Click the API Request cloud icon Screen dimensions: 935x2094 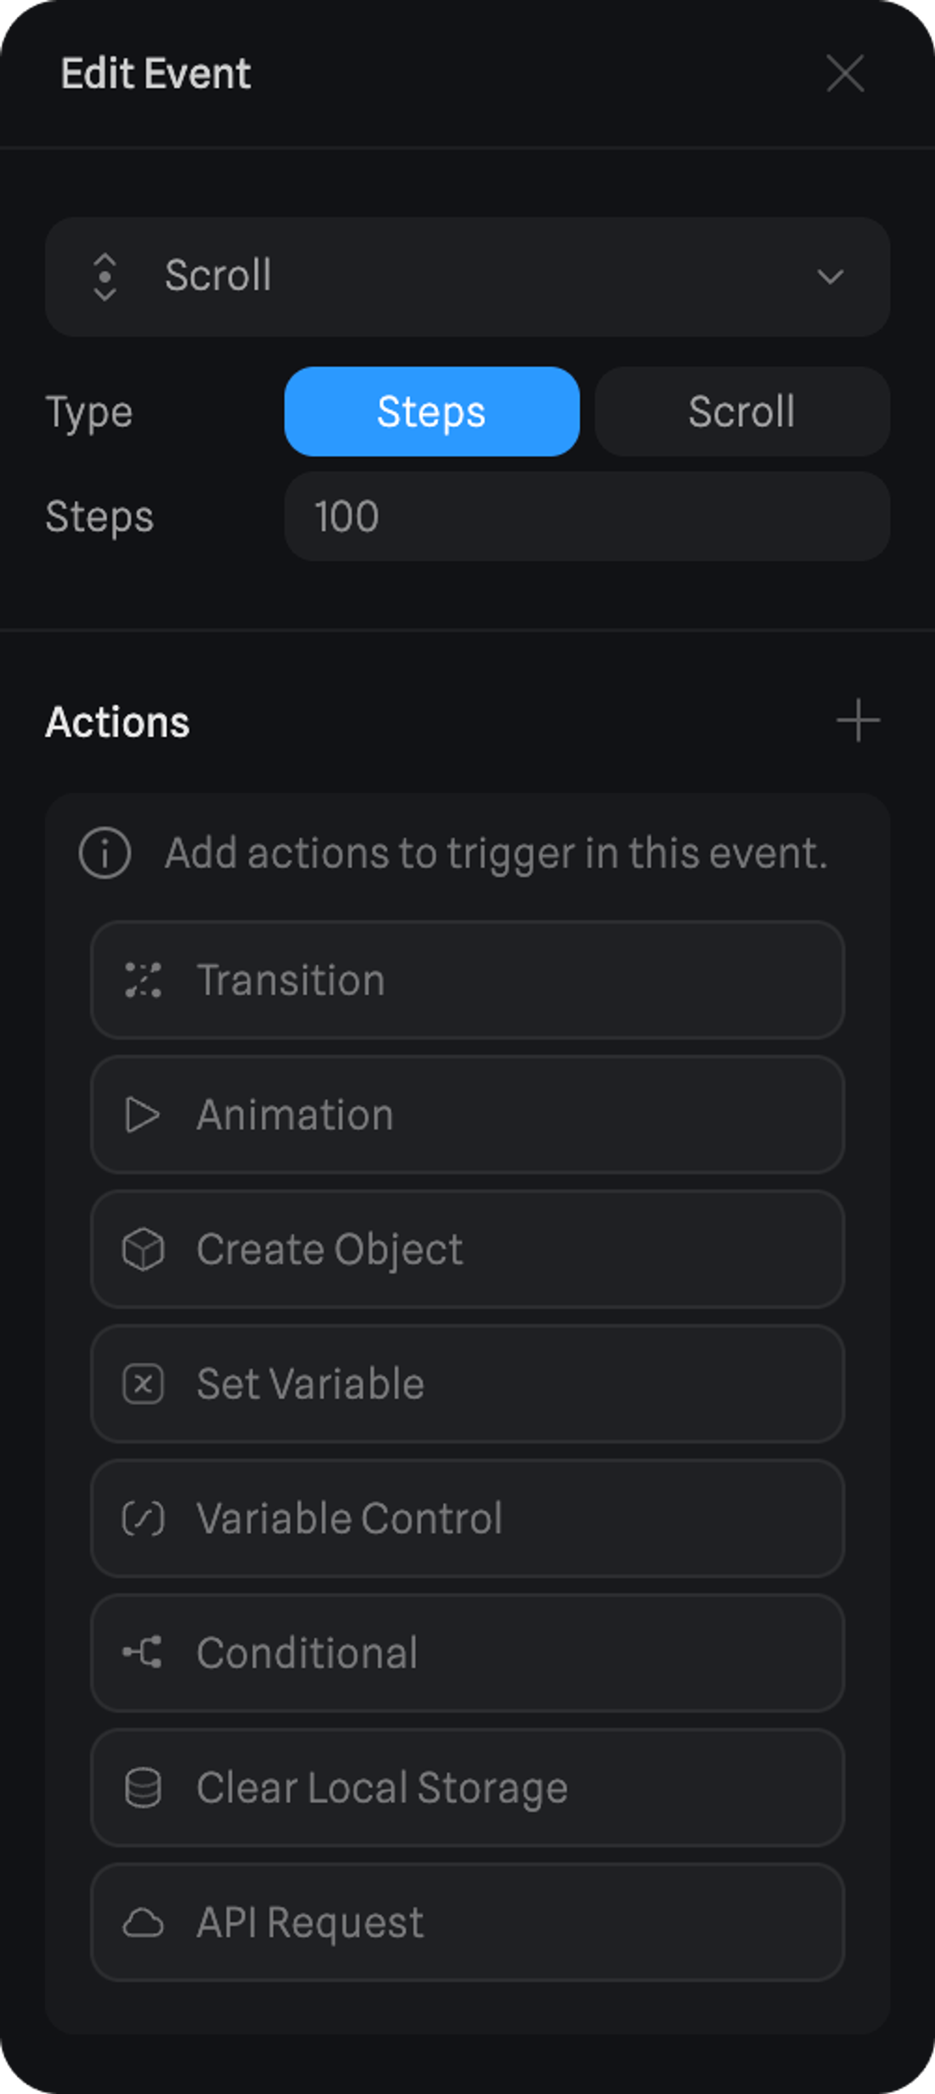click(x=143, y=1922)
